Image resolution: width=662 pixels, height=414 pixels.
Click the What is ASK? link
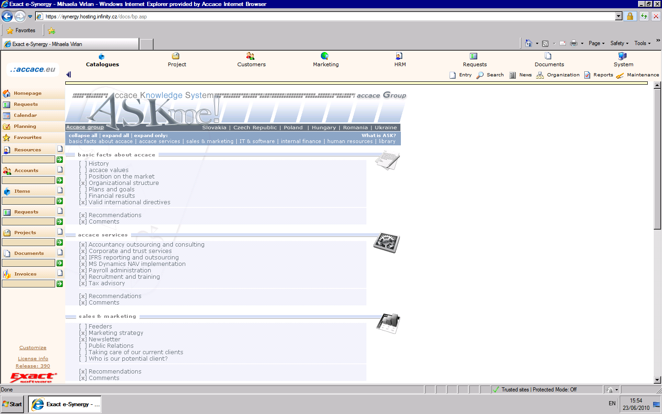pyautogui.click(x=379, y=136)
